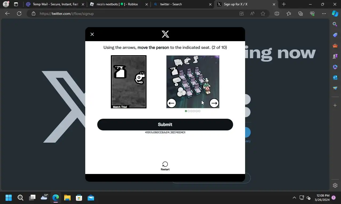Screen dimensions: 341x204
Task: Open sidebar Drop paper plane icon
Action: point(335,88)
